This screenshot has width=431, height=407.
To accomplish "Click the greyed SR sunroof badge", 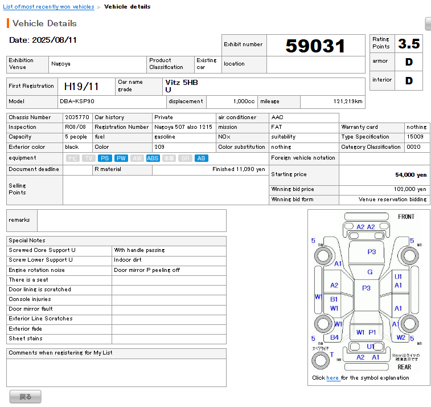I will [x=185, y=158].
